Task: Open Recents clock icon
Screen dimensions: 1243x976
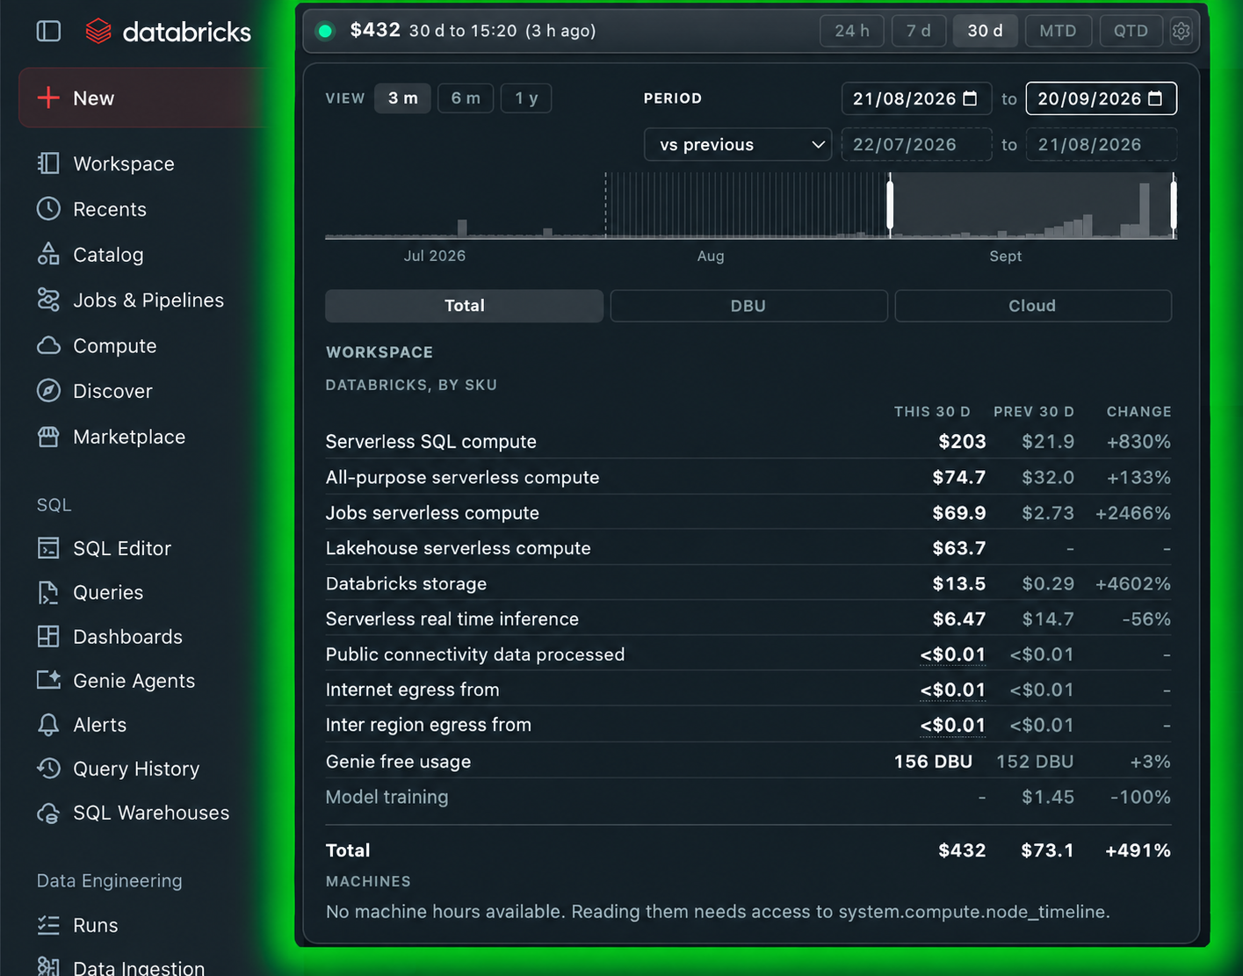Action: coord(48,209)
